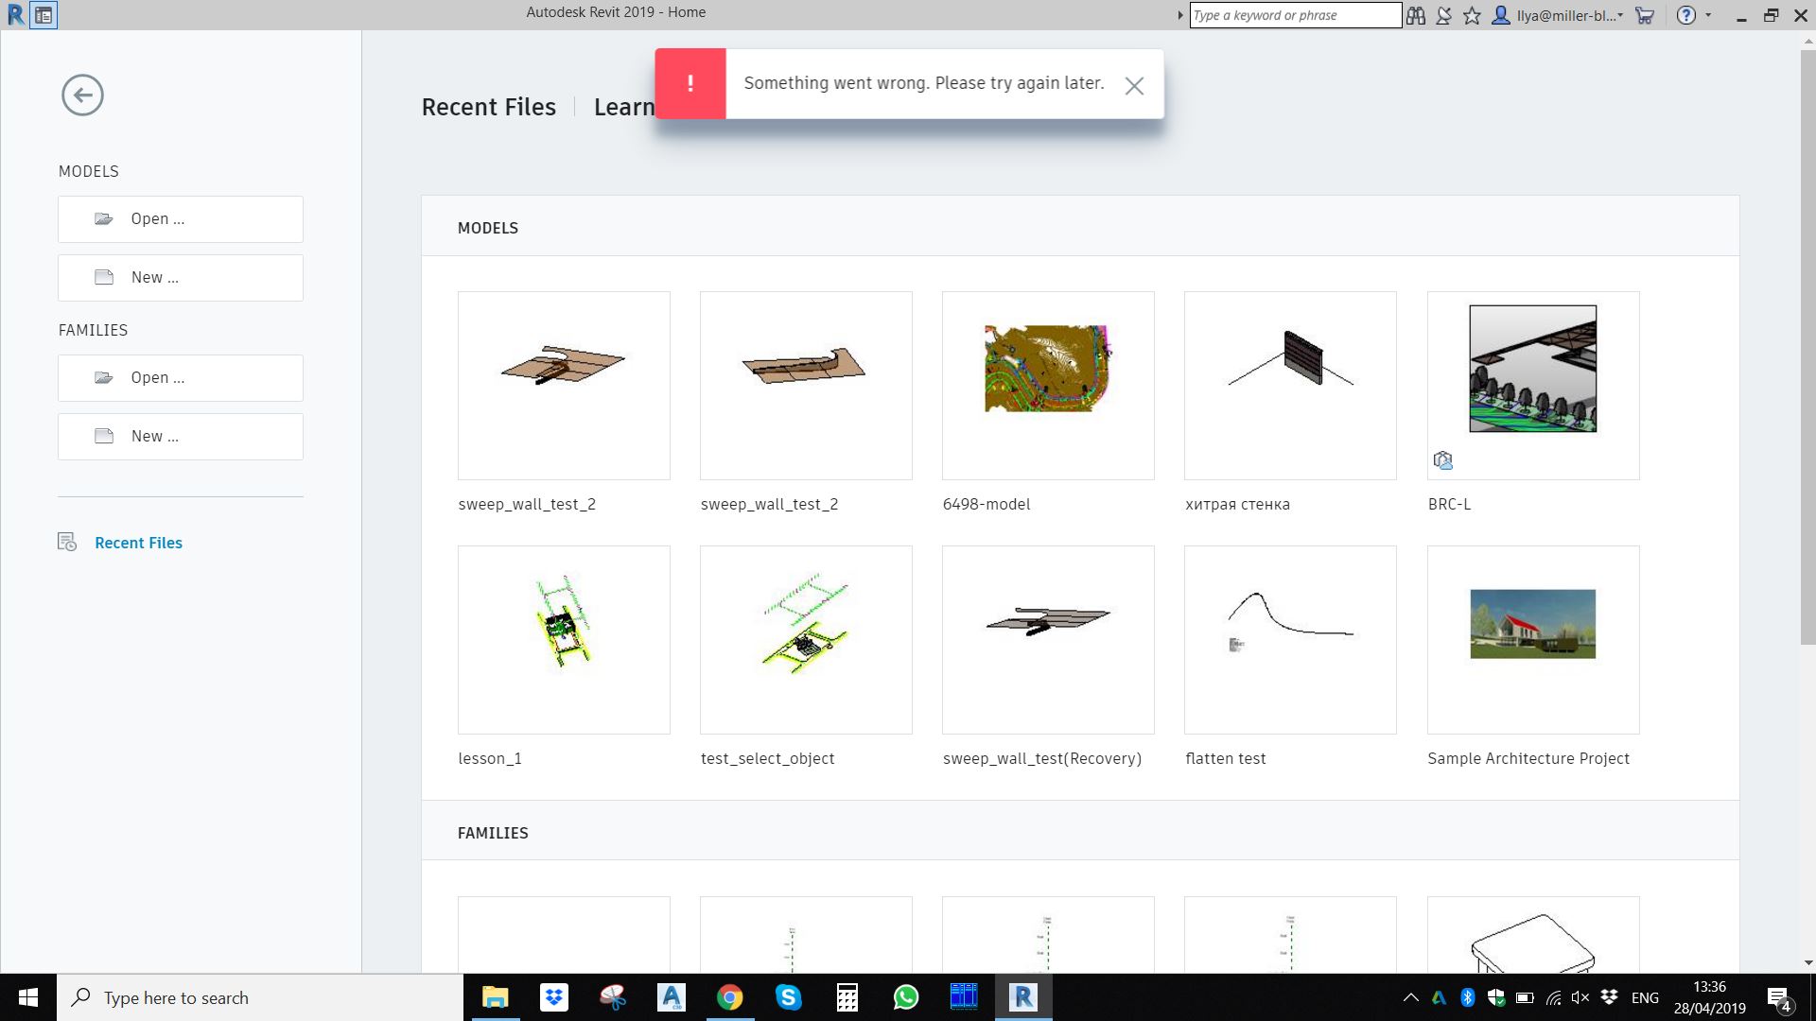Viewport: 1816px width, 1021px height.
Task: Open the test_select_object thumbnail
Action: pos(806,640)
